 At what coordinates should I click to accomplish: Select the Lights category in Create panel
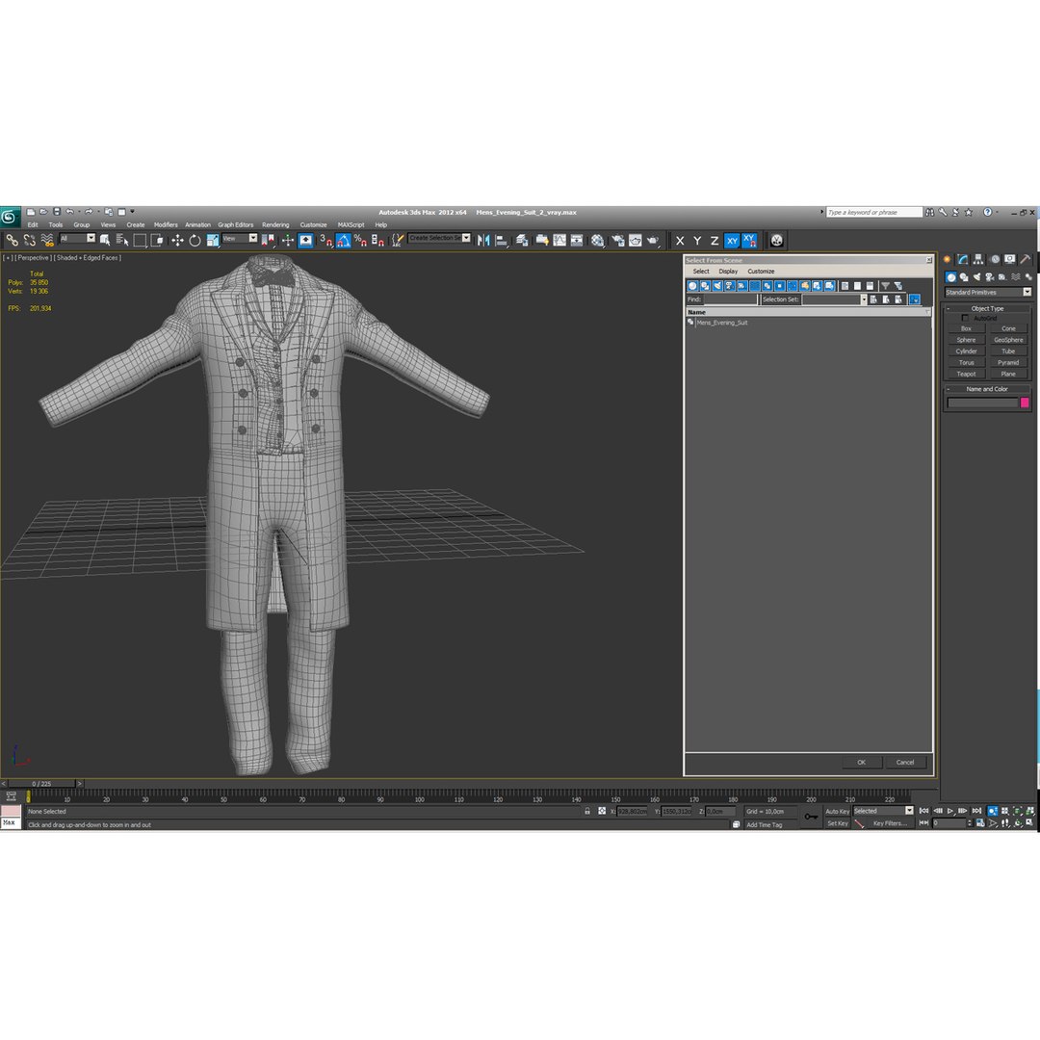(976, 277)
